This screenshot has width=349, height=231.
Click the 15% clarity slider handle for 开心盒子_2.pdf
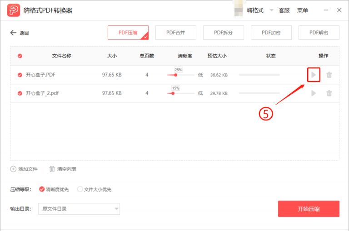click(x=173, y=93)
